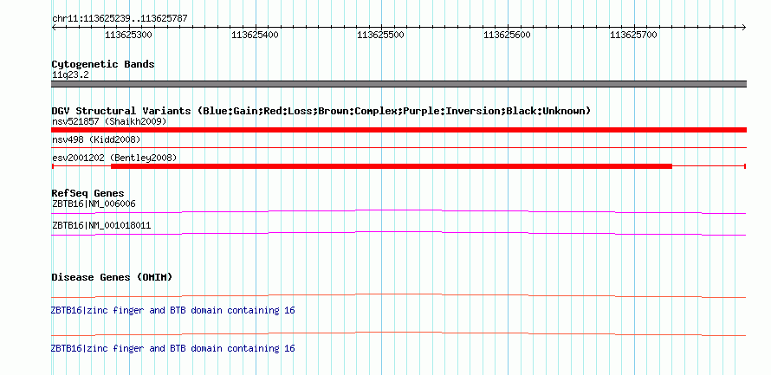The width and height of the screenshot is (771, 375).
Task: Select the Cytogenetic Bands track title
Action: (103, 64)
